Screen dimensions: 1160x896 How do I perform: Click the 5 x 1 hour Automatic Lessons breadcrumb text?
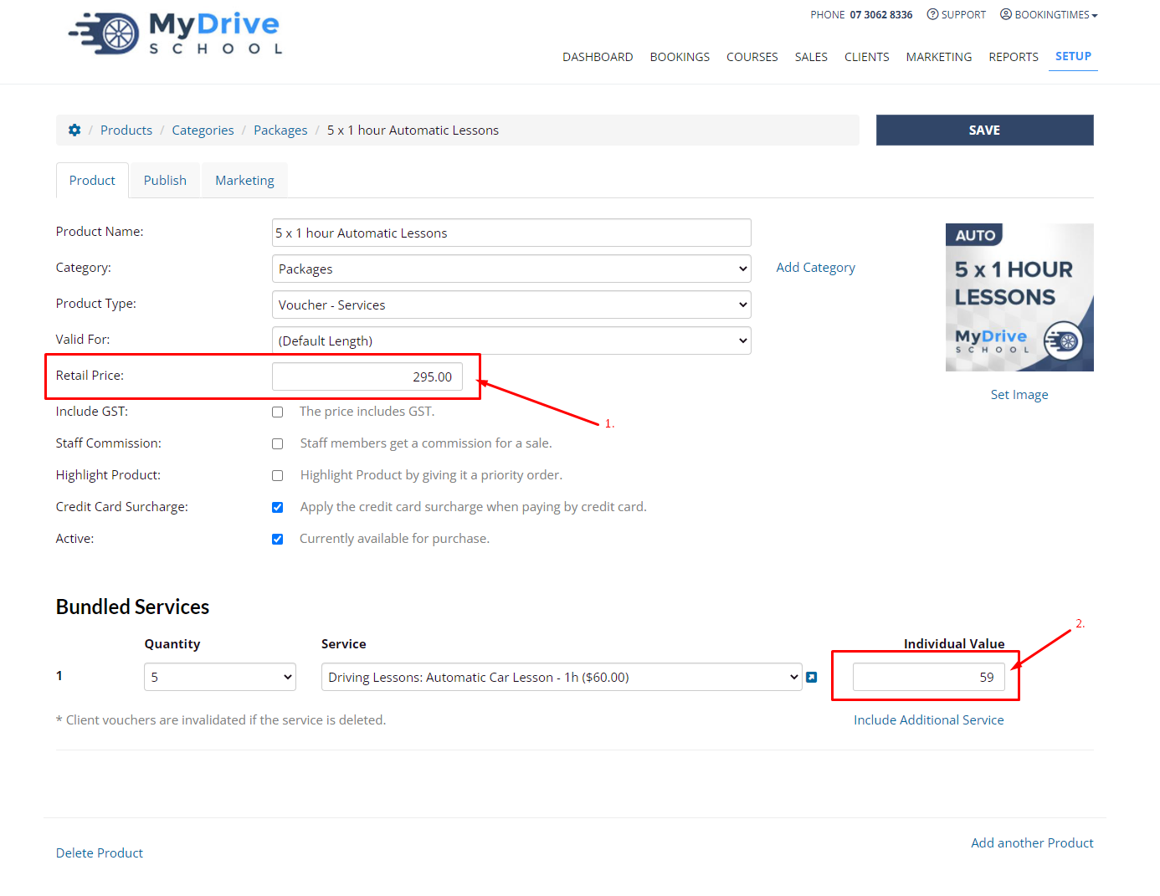click(413, 130)
